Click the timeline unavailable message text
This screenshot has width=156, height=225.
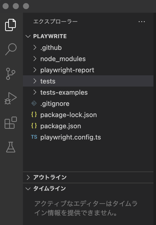pos(86,208)
